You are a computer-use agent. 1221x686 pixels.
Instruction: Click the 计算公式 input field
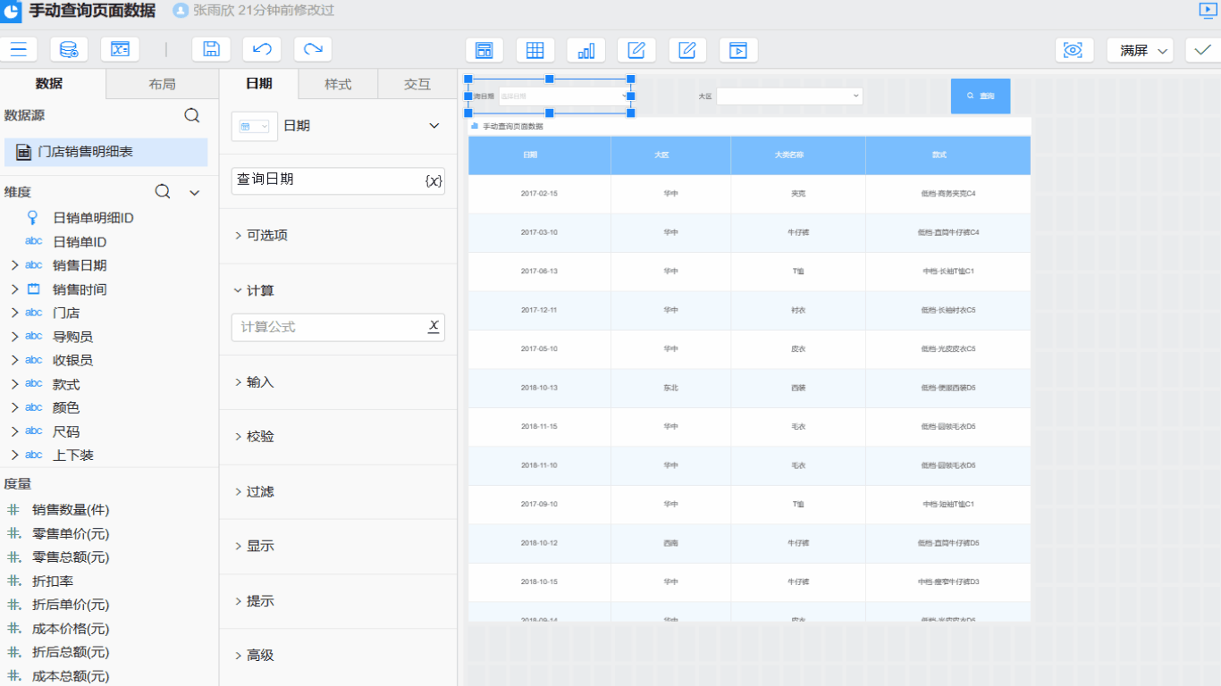pyautogui.click(x=327, y=327)
